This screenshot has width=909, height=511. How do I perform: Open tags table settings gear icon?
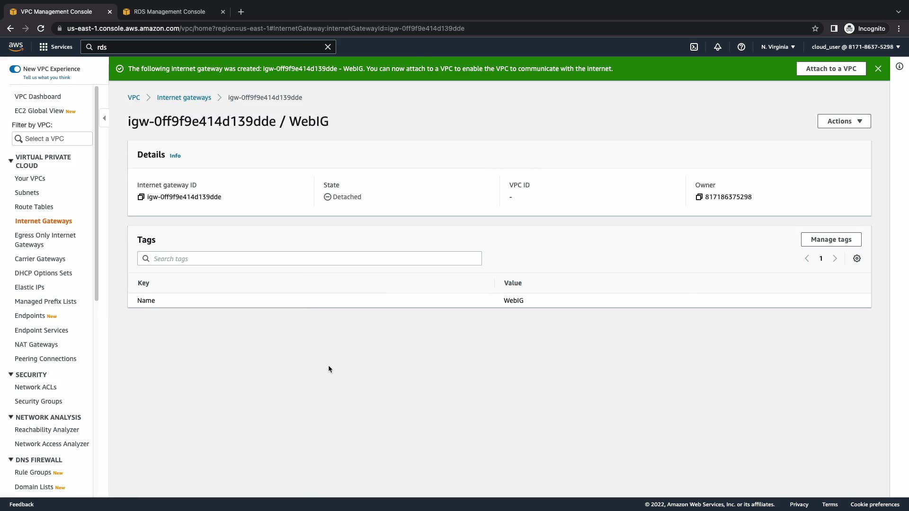pos(857,258)
